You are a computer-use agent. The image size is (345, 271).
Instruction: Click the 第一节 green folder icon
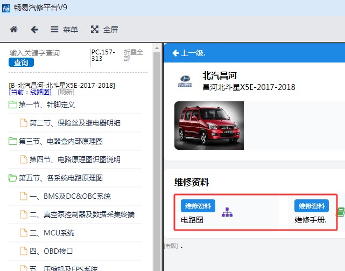pos(13,105)
